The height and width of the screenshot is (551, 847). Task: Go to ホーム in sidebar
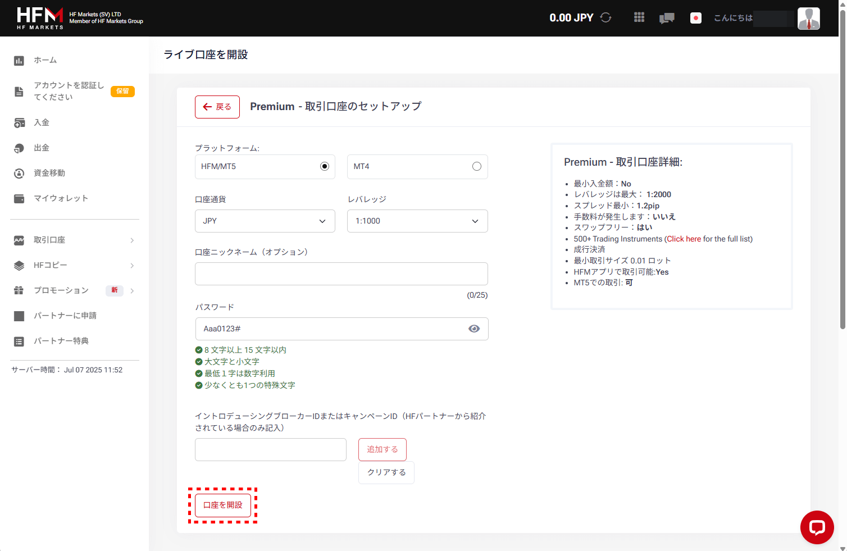tap(45, 60)
